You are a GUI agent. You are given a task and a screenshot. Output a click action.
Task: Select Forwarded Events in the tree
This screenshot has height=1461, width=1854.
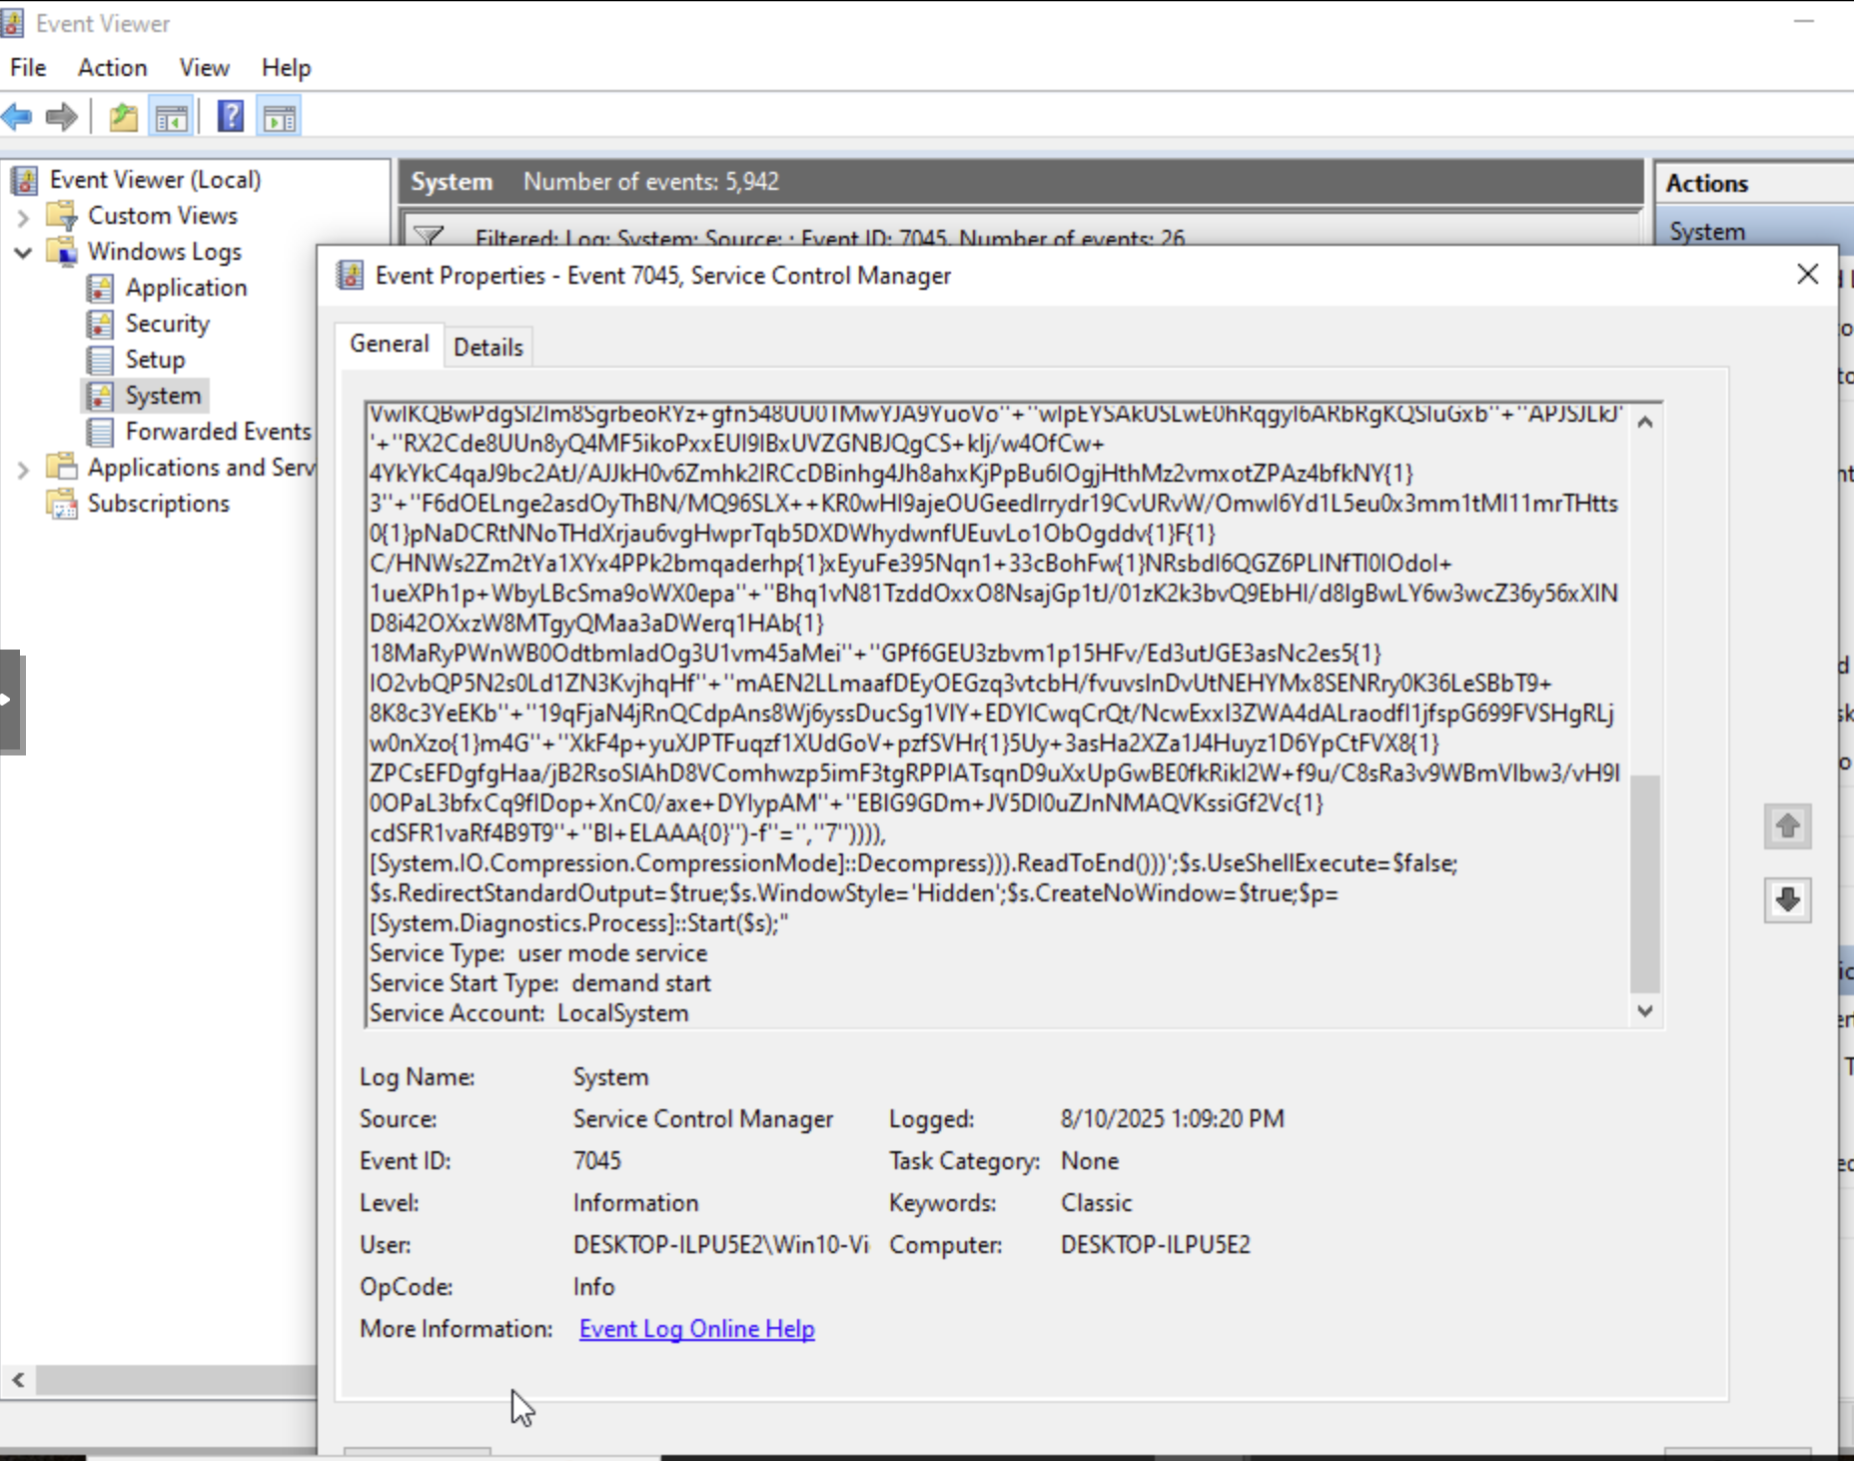(x=218, y=432)
